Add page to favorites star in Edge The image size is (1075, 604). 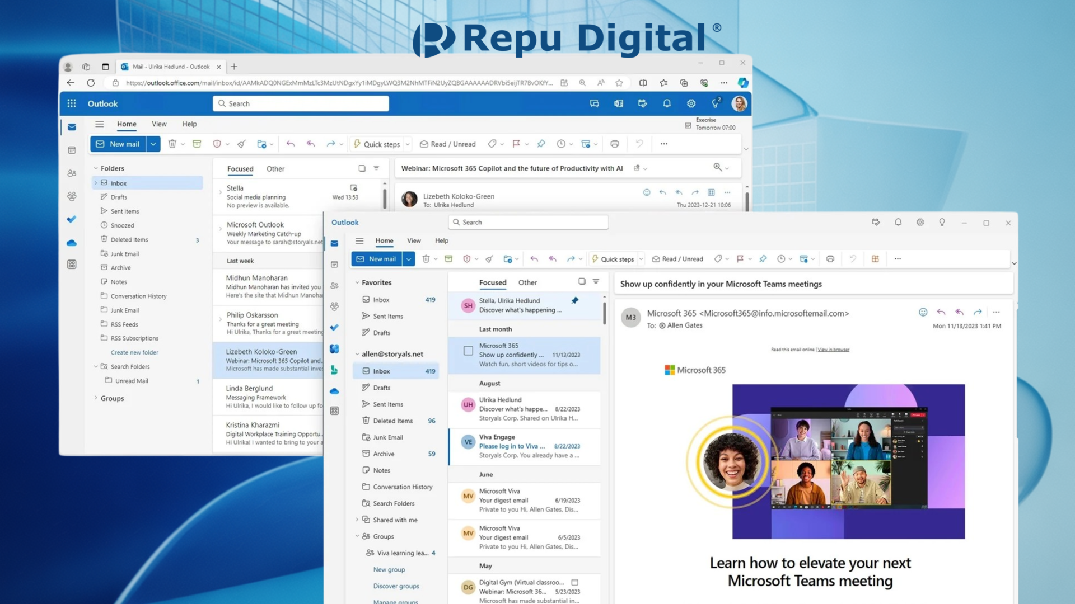point(619,83)
